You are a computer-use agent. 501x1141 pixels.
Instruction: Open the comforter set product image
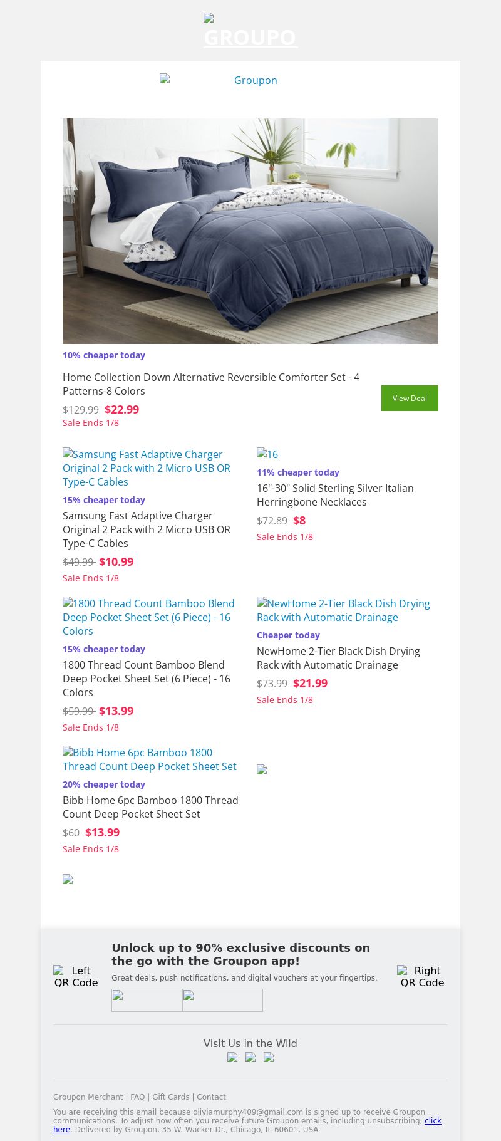250,231
